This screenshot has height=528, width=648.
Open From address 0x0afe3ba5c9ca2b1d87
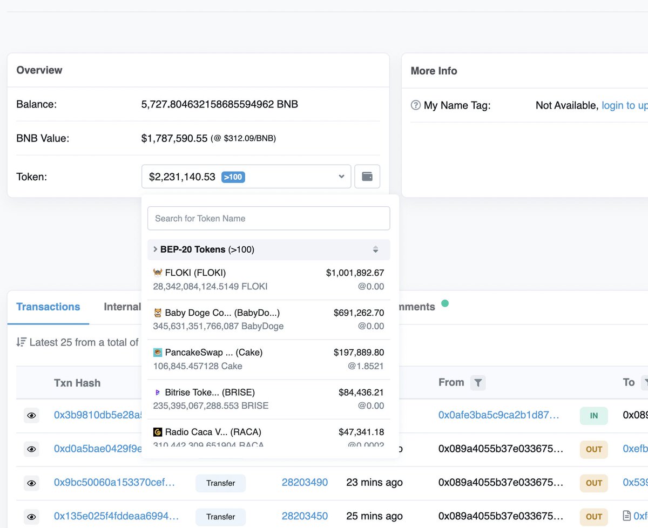pos(498,415)
